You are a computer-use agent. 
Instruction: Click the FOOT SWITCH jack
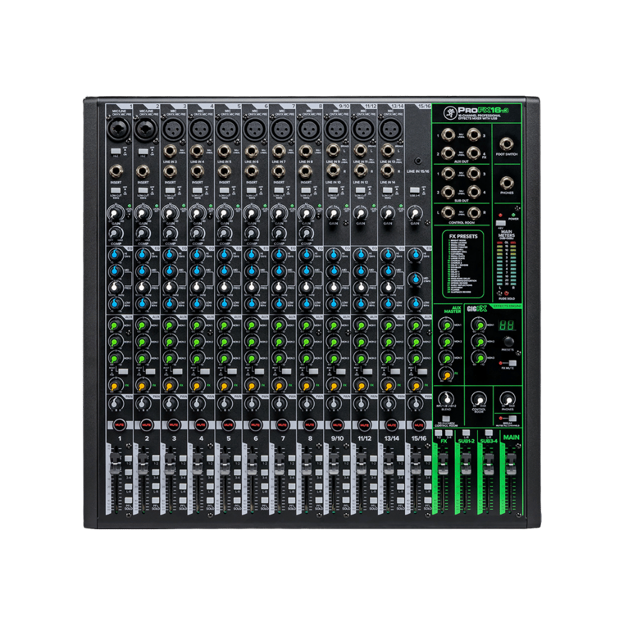[506, 144]
